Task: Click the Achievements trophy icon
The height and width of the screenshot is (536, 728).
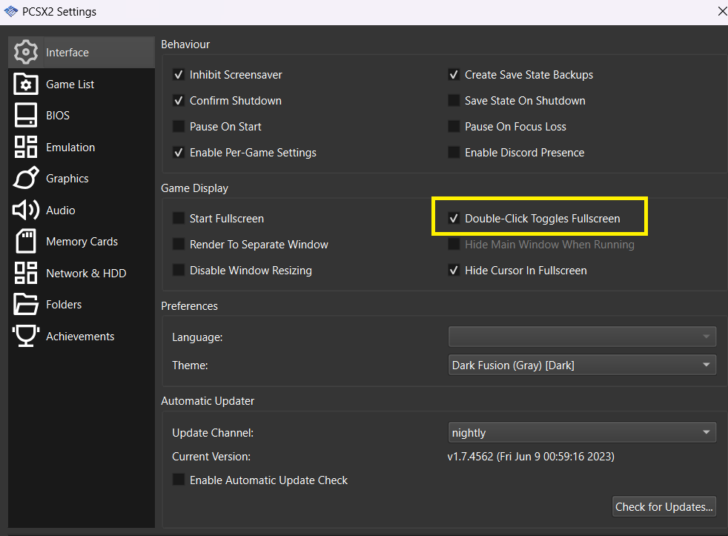Action: 26,337
